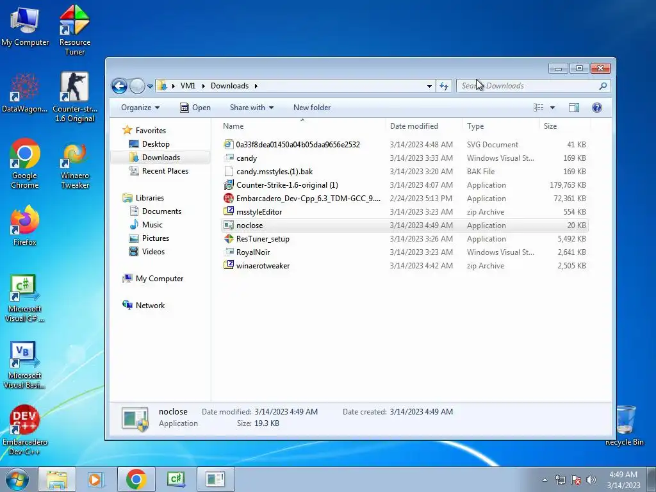This screenshot has height=492, width=656.
Task: Open Windows Explorer from taskbar
Action: [57, 479]
